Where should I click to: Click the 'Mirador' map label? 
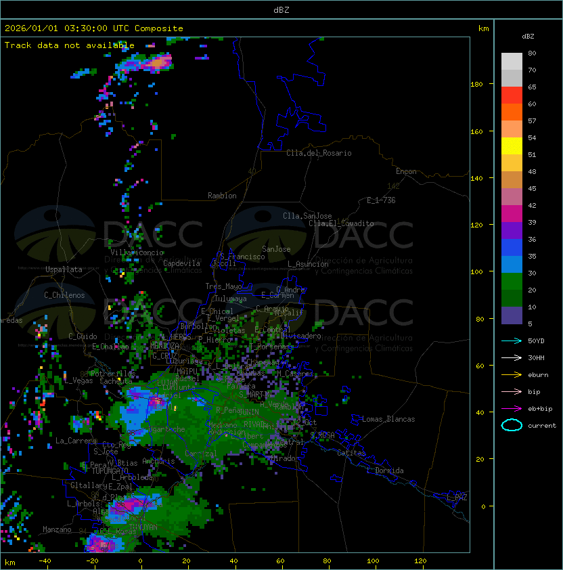pos(285,458)
